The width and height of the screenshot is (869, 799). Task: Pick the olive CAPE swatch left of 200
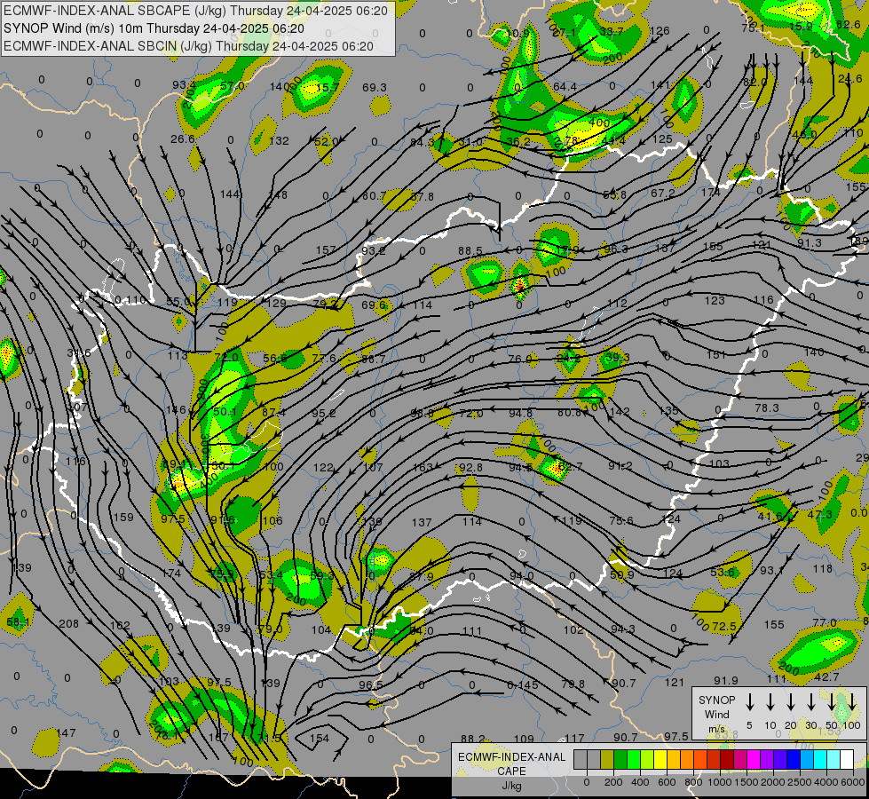point(607,760)
